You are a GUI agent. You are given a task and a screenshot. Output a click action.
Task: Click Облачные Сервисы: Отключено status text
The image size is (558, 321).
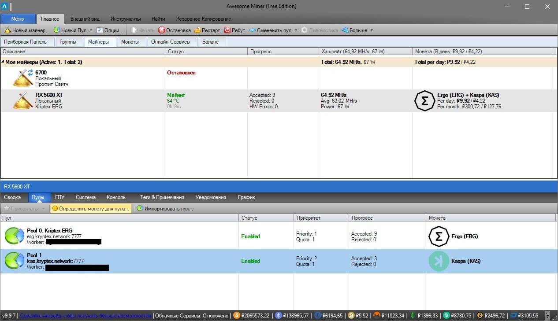tap(191, 316)
